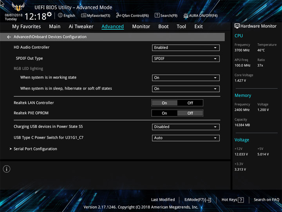Open USB Type C Power Switch dropdown
282x212 pixels.
(x=186, y=138)
